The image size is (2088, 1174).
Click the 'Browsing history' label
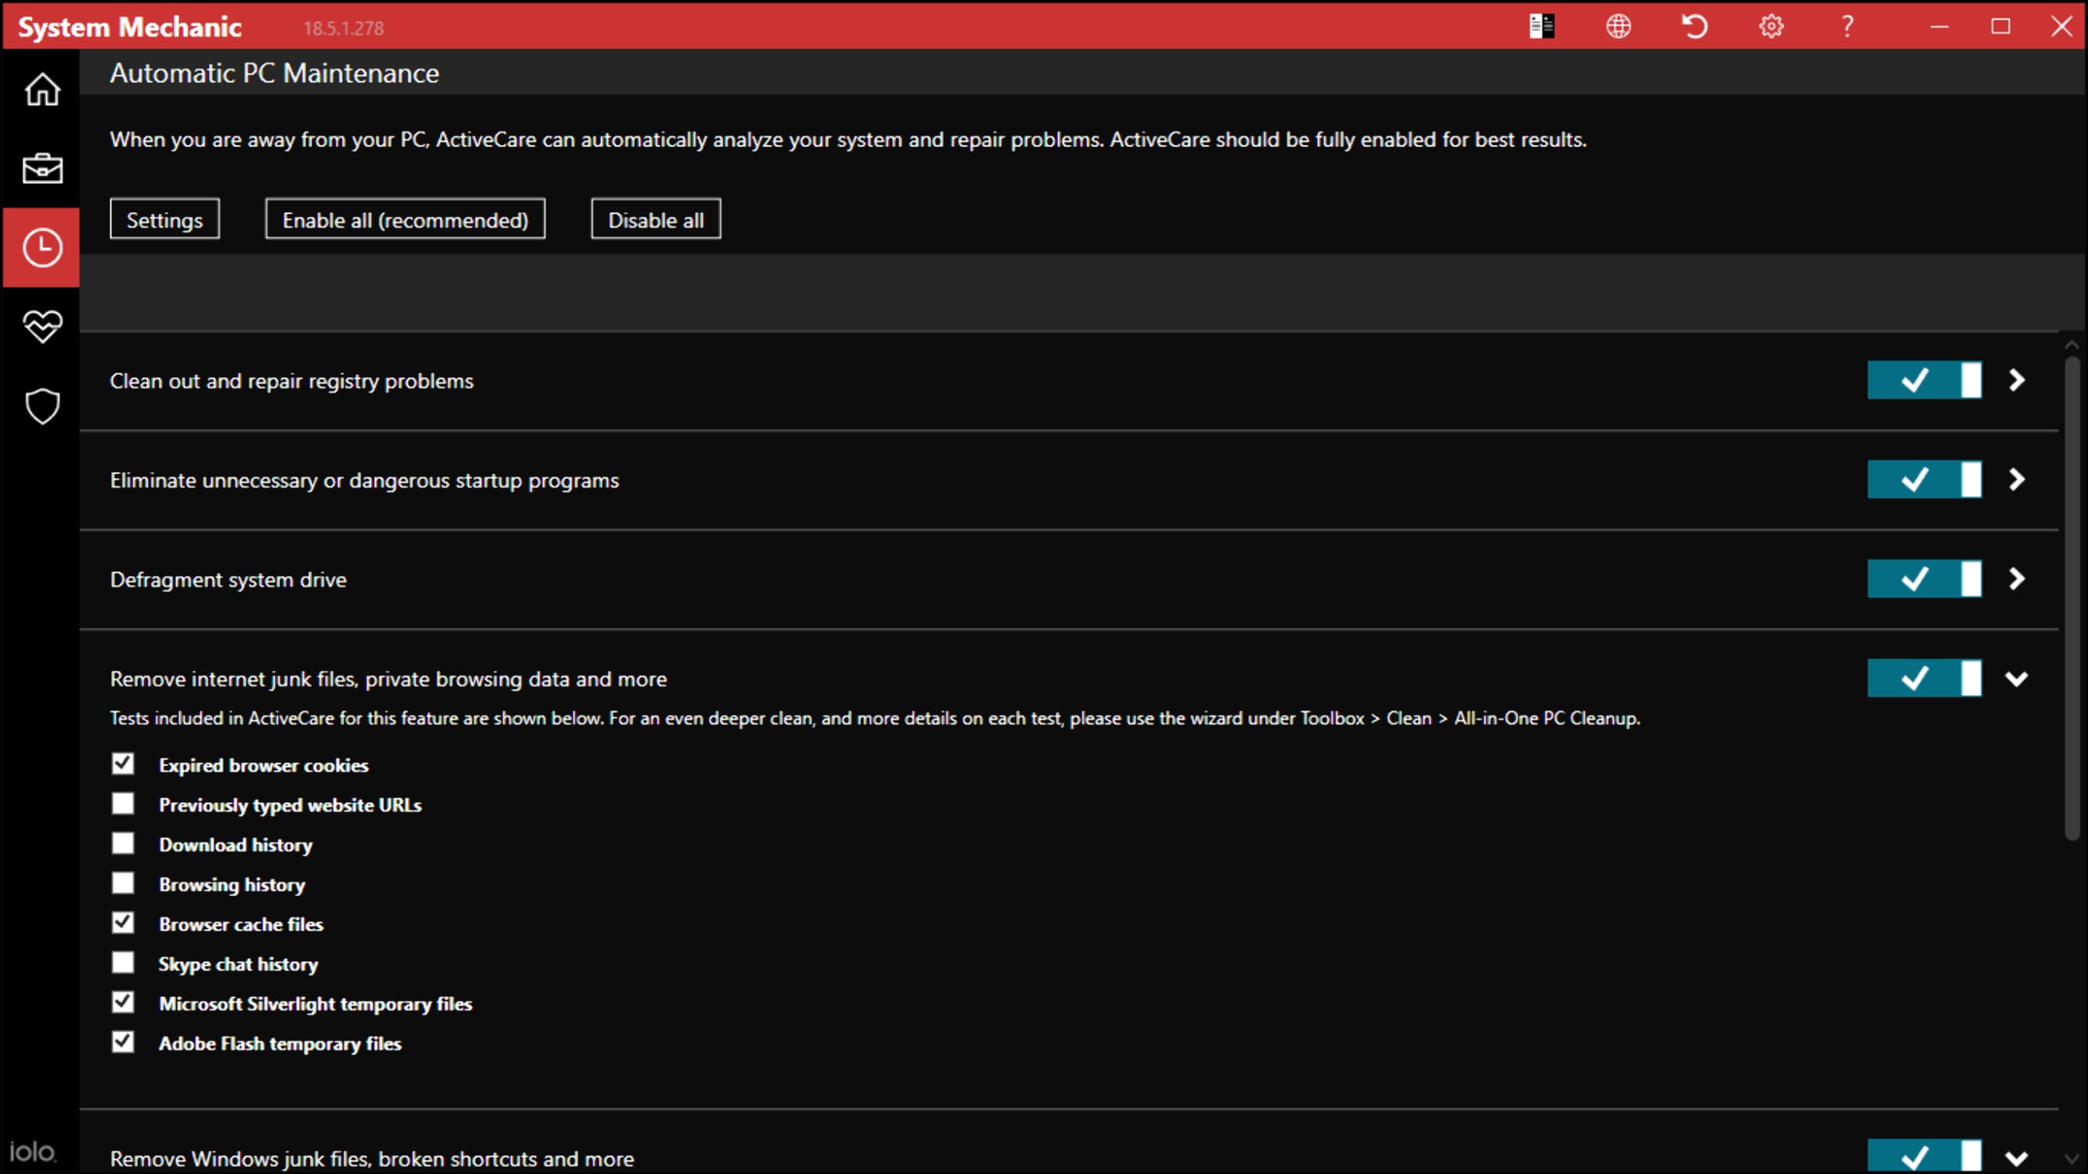pos(232,884)
